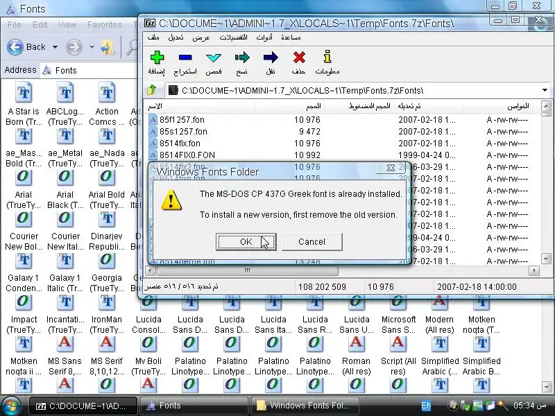555x416 pixels.
Task: Select the A Star is Born font icon
Action: click(x=24, y=93)
